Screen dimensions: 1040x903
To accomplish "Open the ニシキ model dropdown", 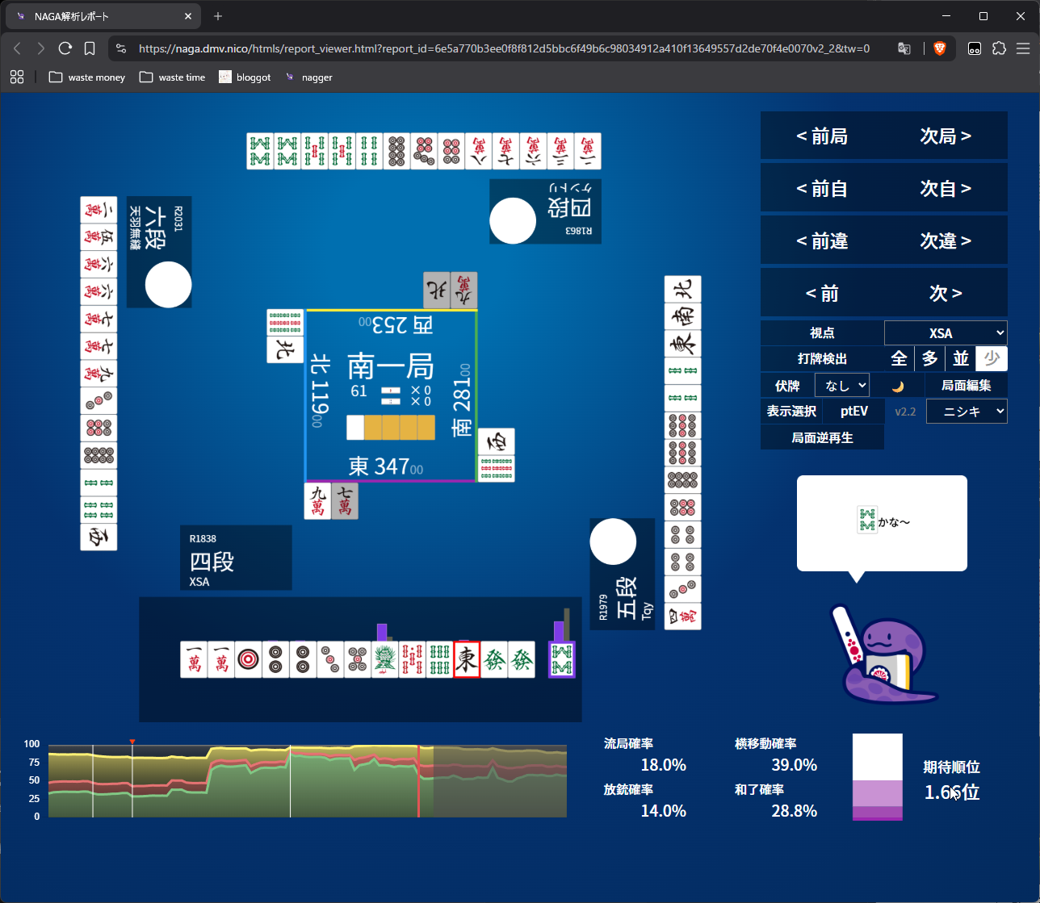I will (x=967, y=412).
